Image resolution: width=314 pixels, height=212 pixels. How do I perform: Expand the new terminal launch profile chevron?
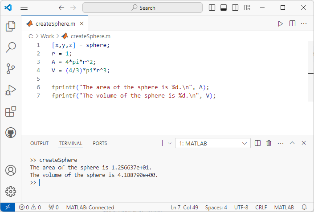click(170, 143)
